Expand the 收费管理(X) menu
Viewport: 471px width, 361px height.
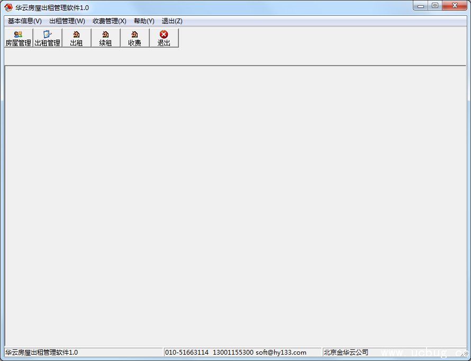pos(109,21)
